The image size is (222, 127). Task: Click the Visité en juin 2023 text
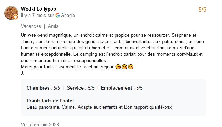coord(40,125)
